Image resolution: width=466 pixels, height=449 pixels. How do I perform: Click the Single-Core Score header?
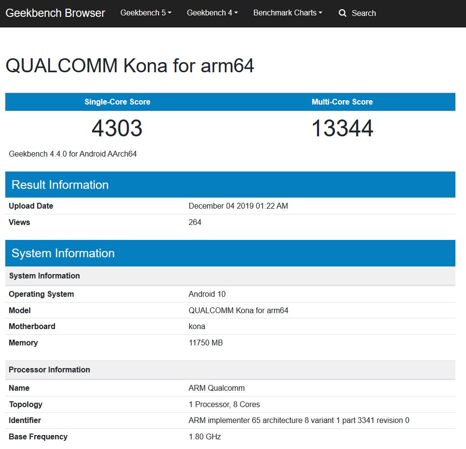click(x=118, y=102)
